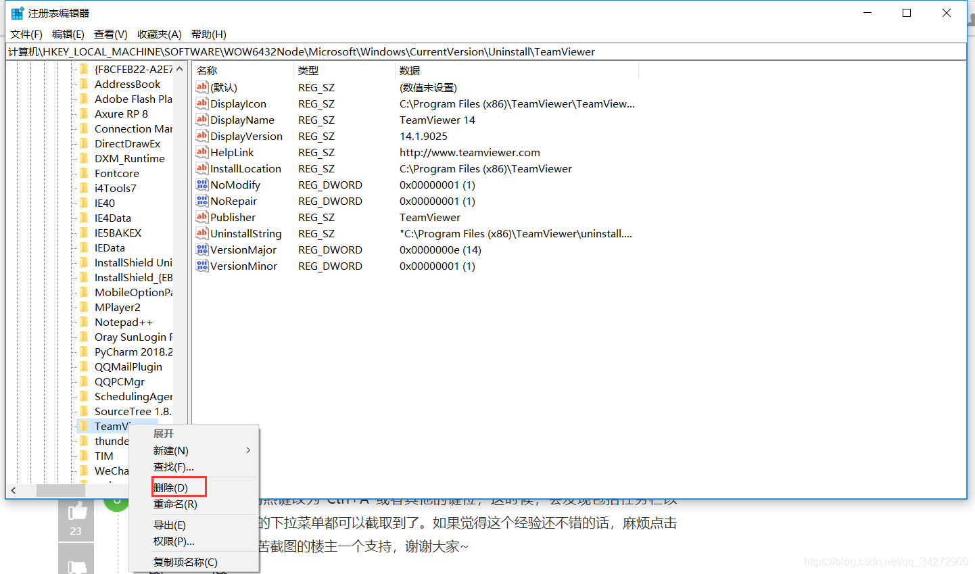Select the InstallLocation string value icon
Screen dimensions: 975x574
(202, 168)
